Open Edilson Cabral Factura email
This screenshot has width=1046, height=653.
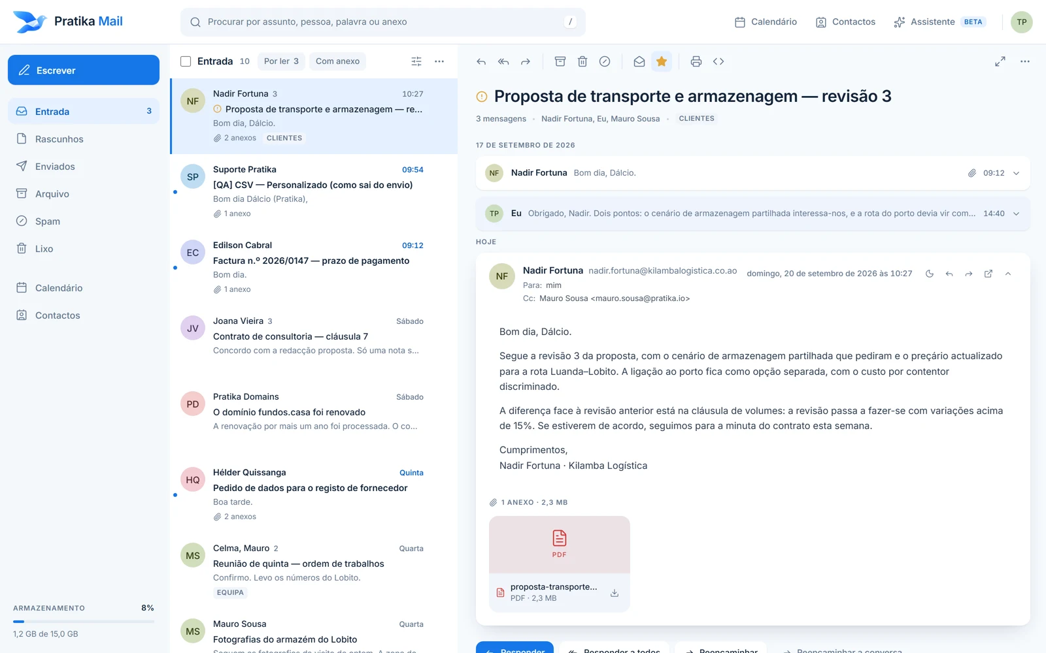pyautogui.click(x=314, y=268)
